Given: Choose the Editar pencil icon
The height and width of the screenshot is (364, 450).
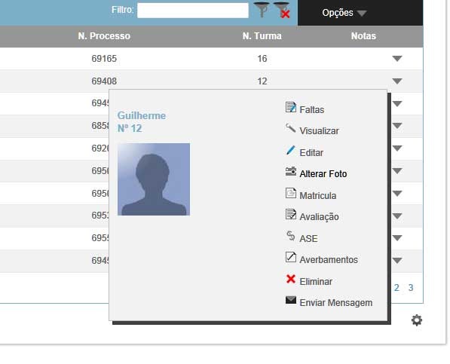Looking at the screenshot, I should [x=290, y=150].
